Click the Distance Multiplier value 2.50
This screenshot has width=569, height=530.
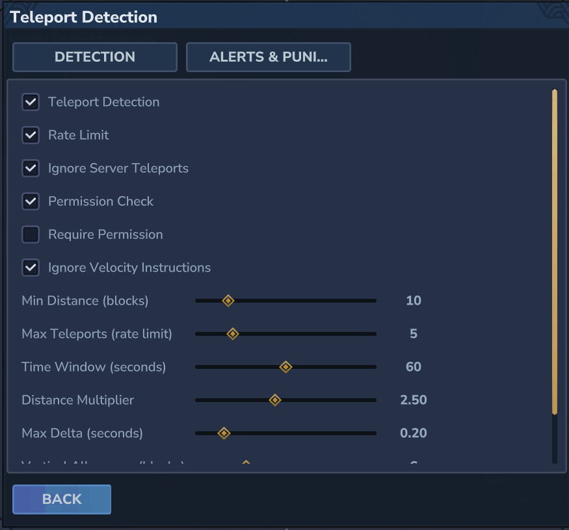(414, 400)
